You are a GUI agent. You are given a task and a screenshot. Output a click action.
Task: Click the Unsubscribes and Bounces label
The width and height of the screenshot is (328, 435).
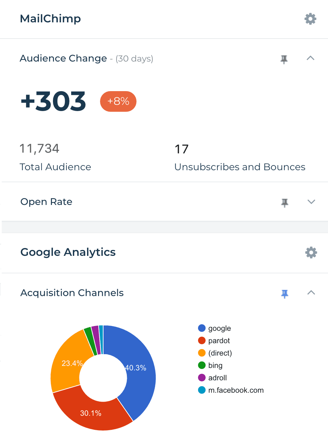pos(240,167)
